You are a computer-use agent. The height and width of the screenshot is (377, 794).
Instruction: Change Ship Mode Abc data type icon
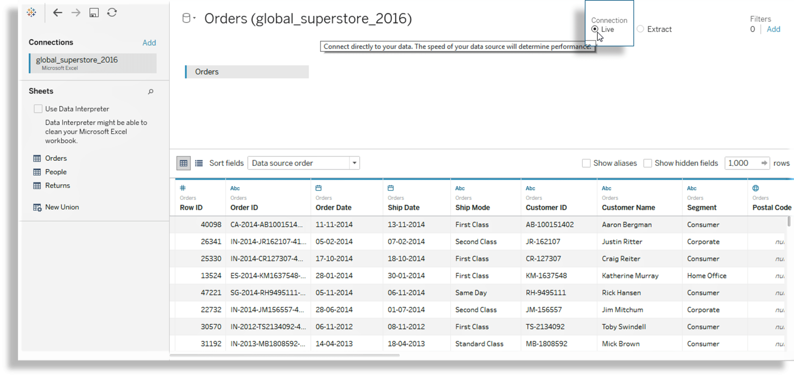click(x=460, y=188)
